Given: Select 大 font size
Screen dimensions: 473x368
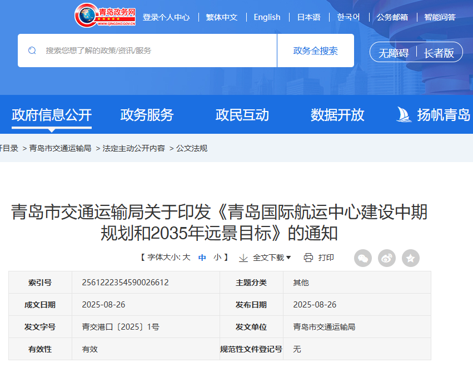Looking at the screenshot, I should pyautogui.click(x=186, y=258).
